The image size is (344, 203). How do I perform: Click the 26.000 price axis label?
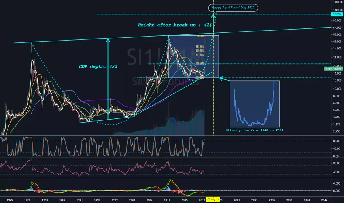pos(337,57)
